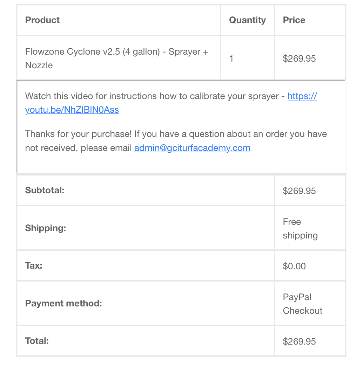Image resolution: width=363 pixels, height=367 pixels.
Task: Click the Shipping label
Action: pos(46,228)
